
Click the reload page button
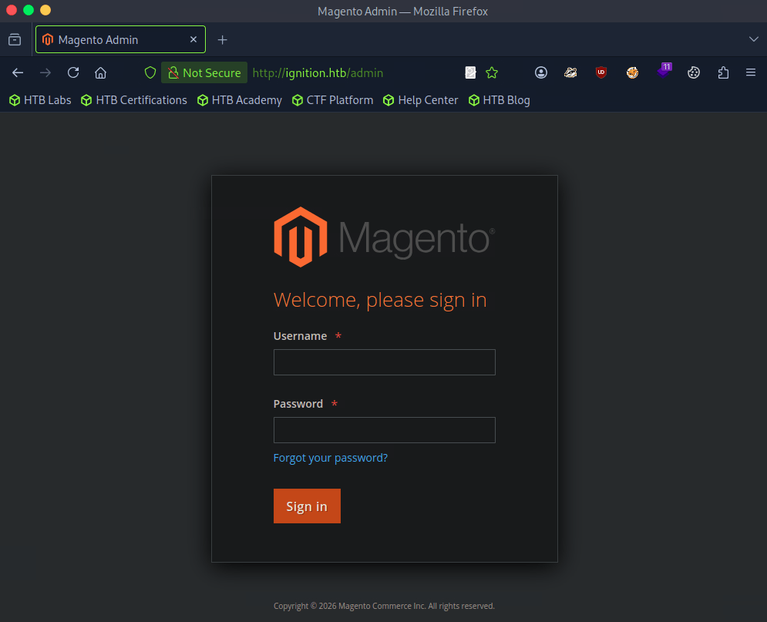pos(73,72)
